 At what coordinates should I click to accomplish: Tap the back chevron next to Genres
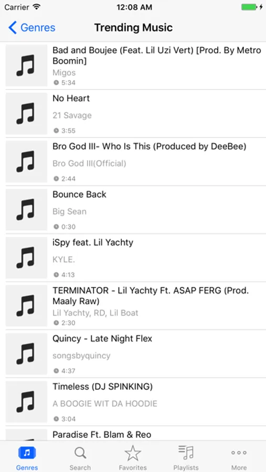pyautogui.click(x=13, y=28)
